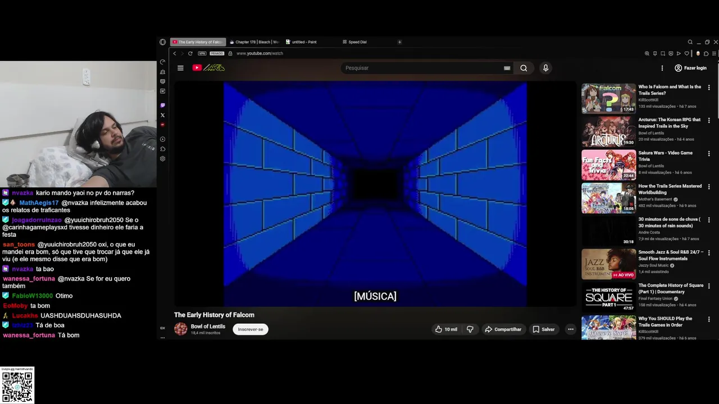
Task: Like the video with 10 mil thumbs-up
Action: point(447,329)
